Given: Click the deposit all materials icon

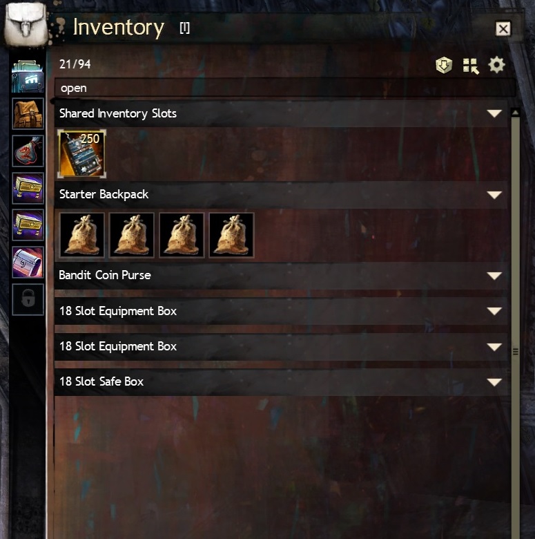Looking at the screenshot, I should tap(444, 65).
